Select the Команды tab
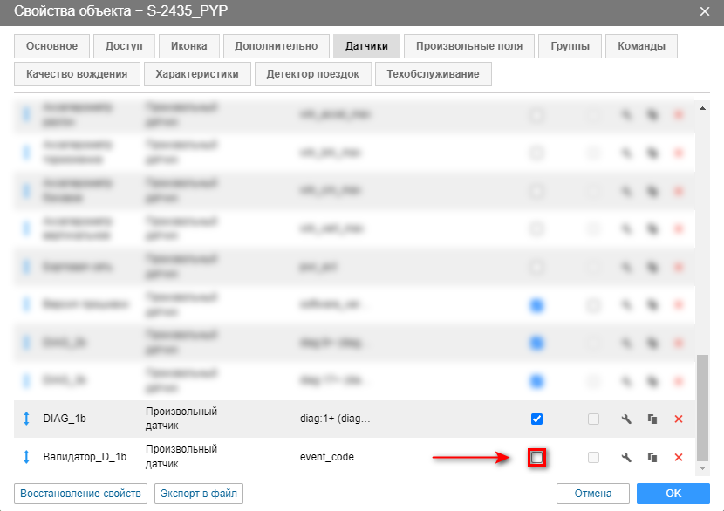This screenshot has height=511, width=724. (x=641, y=46)
